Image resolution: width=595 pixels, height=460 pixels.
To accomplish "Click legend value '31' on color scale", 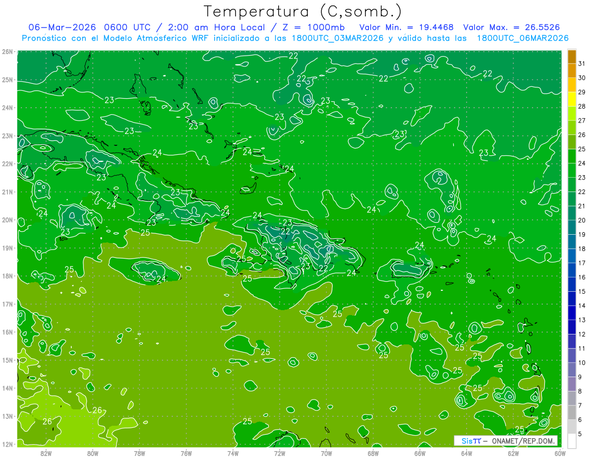I will coord(582,64).
